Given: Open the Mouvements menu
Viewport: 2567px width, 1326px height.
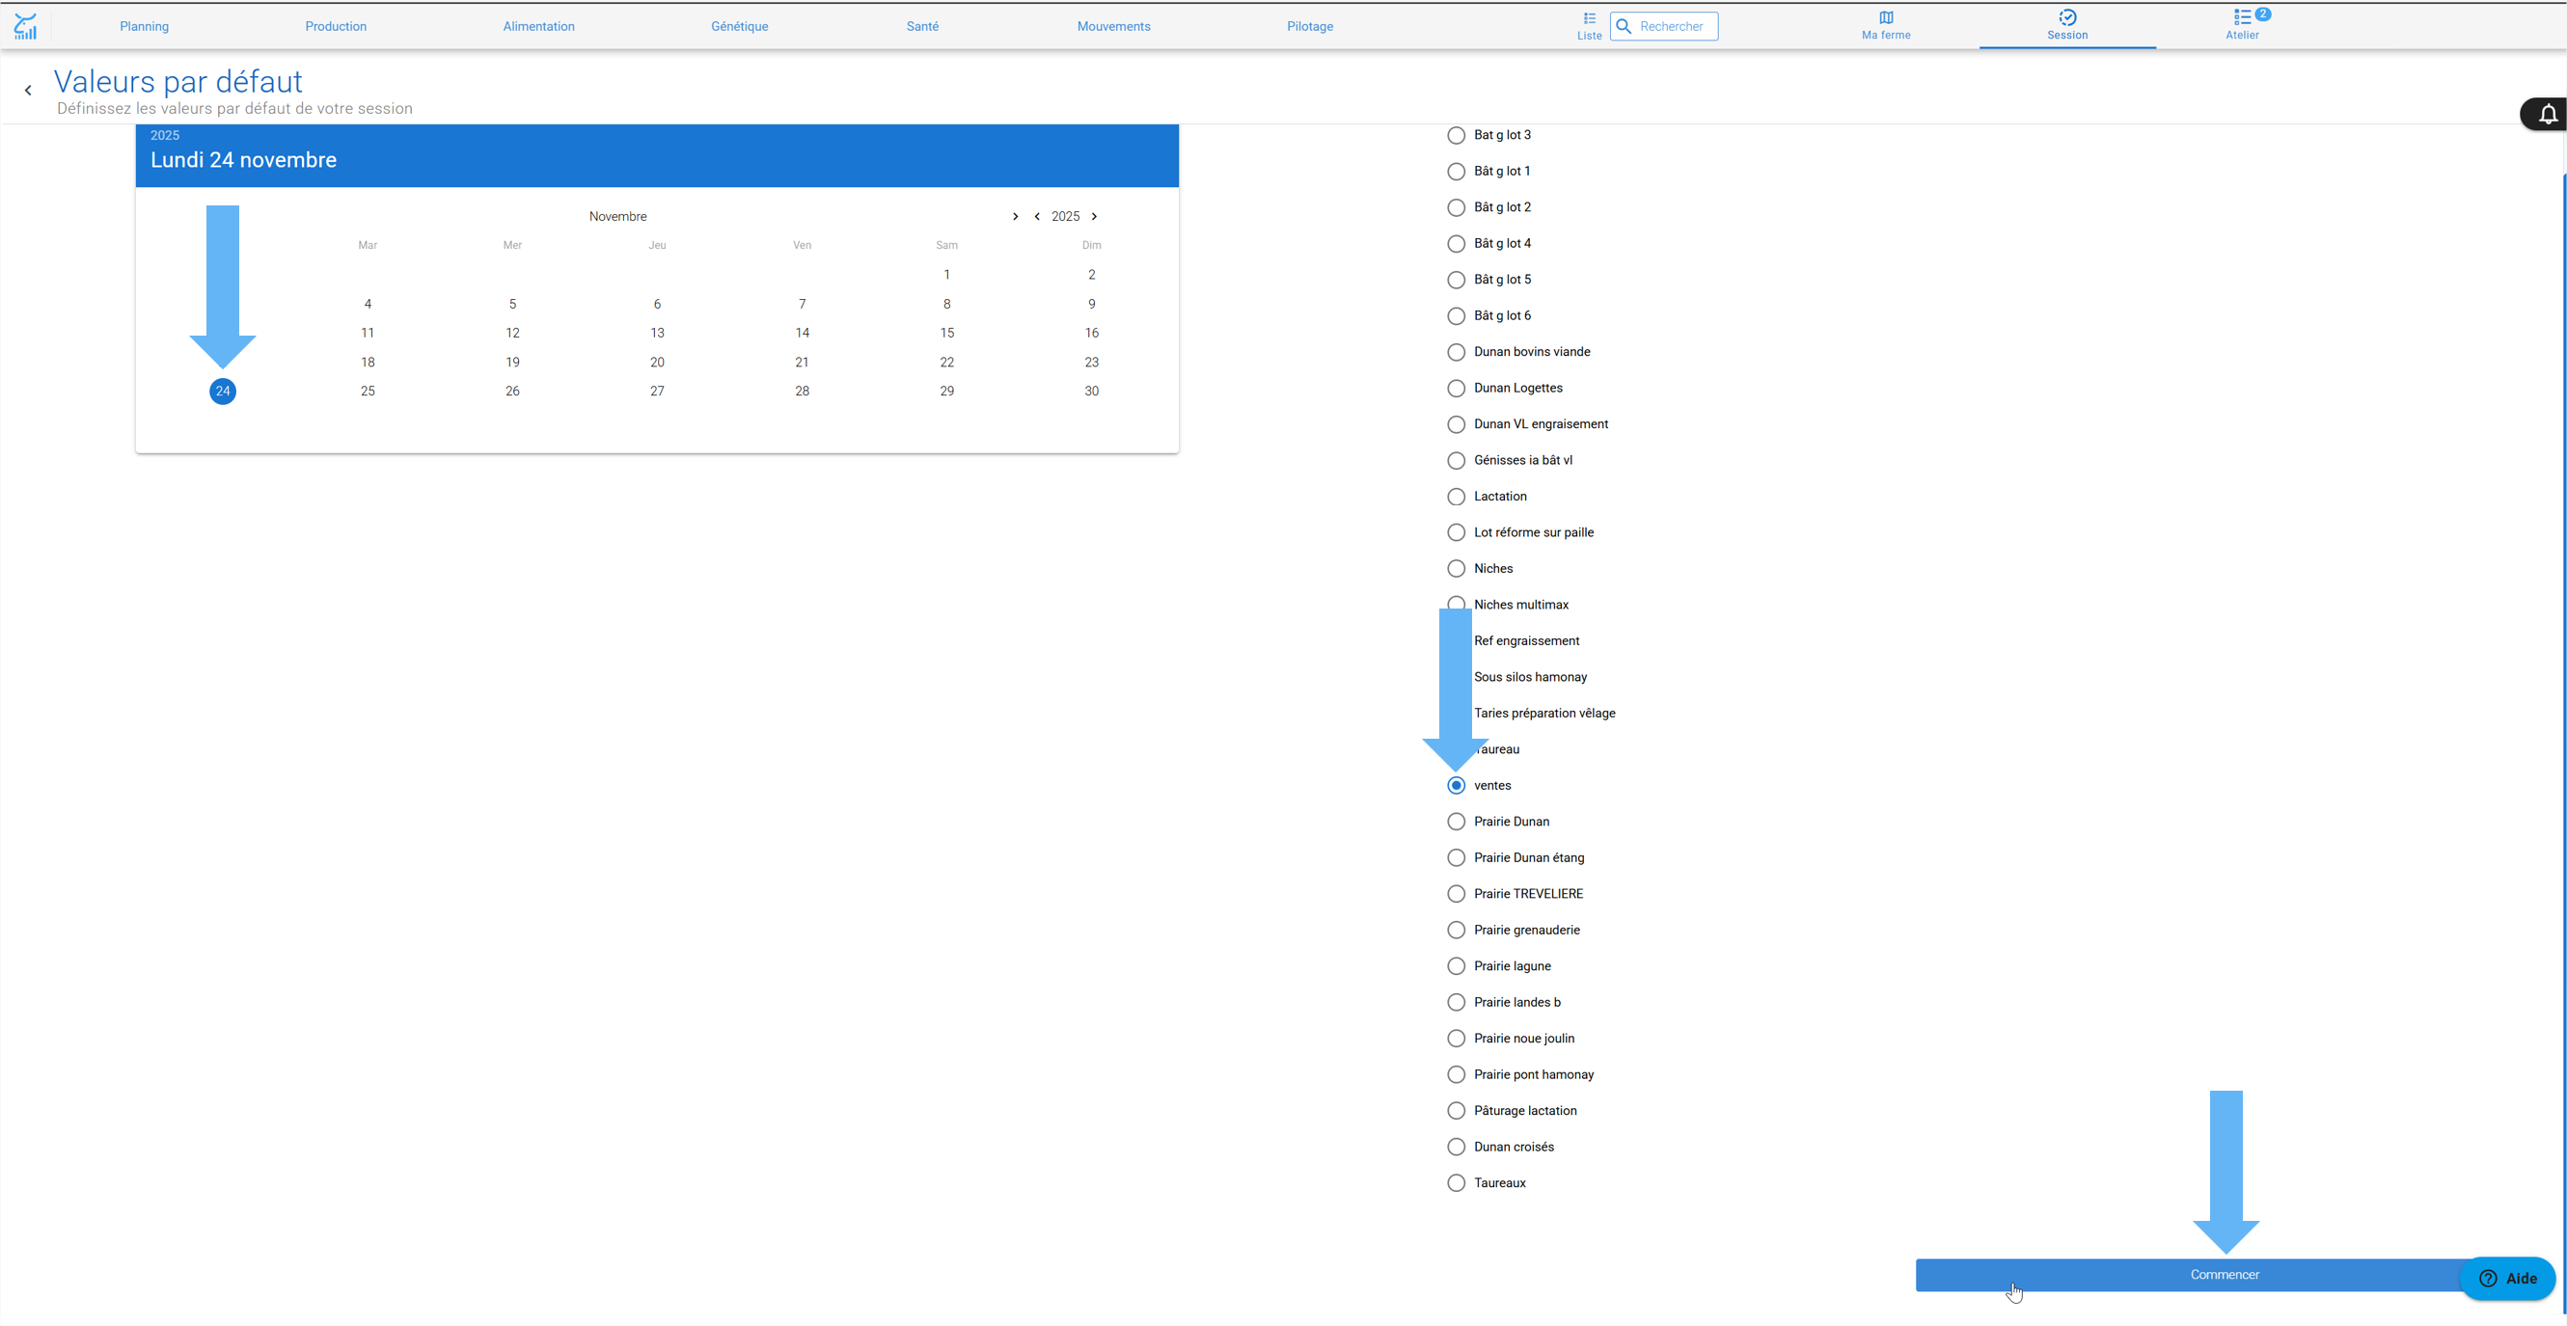Looking at the screenshot, I should (1114, 27).
